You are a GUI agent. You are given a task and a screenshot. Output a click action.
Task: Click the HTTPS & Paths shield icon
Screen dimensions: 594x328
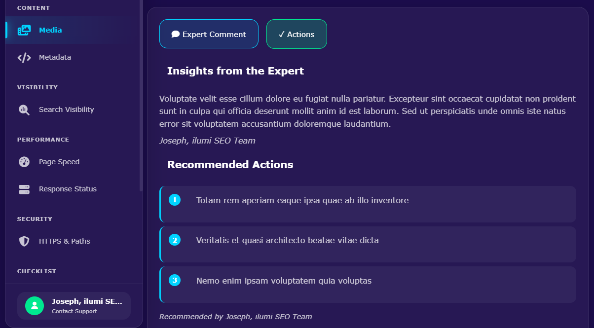click(24, 241)
